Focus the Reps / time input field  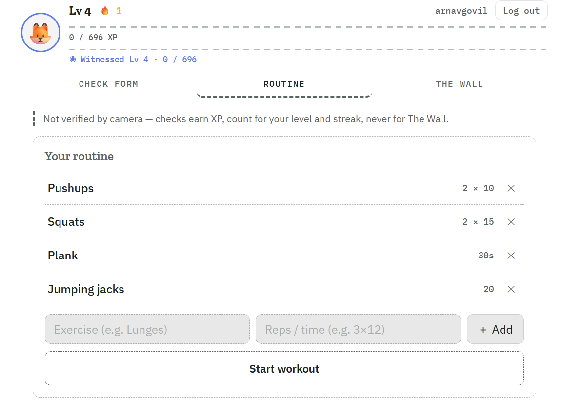tap(358, 329)
